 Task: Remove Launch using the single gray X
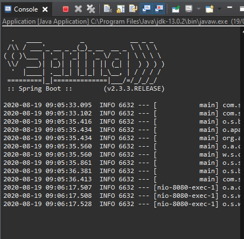pos(78,9)
